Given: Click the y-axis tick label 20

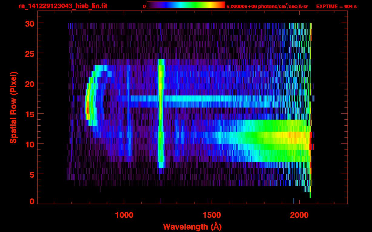Looking at the screenshot, I should coord(30,84).
